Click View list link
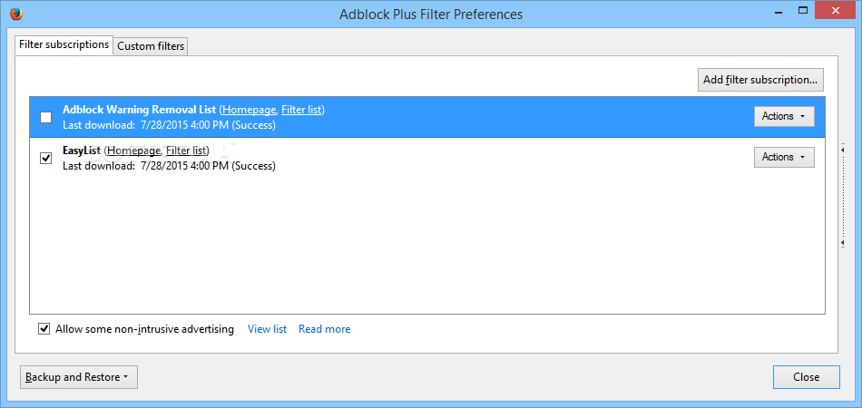This screenshot has width=862, height=408. 267,329
